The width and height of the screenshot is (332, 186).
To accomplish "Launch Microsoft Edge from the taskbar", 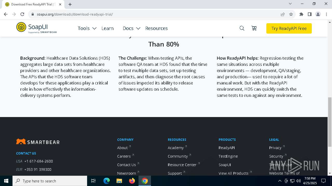I will click(x=107, y=181).
